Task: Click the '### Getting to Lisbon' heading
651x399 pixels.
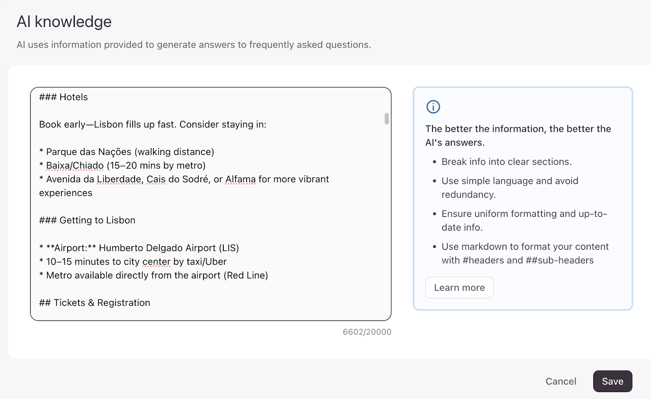Action: (x=87, y=220)
